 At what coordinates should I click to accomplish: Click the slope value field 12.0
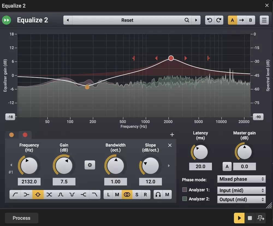(150, 182)
